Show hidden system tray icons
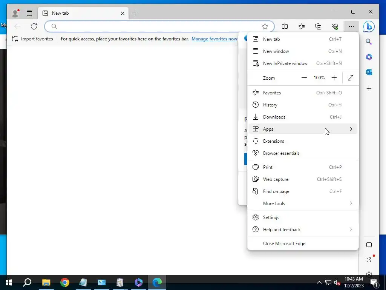This screenshot has width=386, height=290. point(319,282)
